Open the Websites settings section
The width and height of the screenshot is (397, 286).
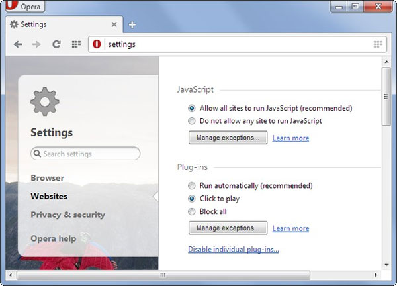(x=49, y=197)
